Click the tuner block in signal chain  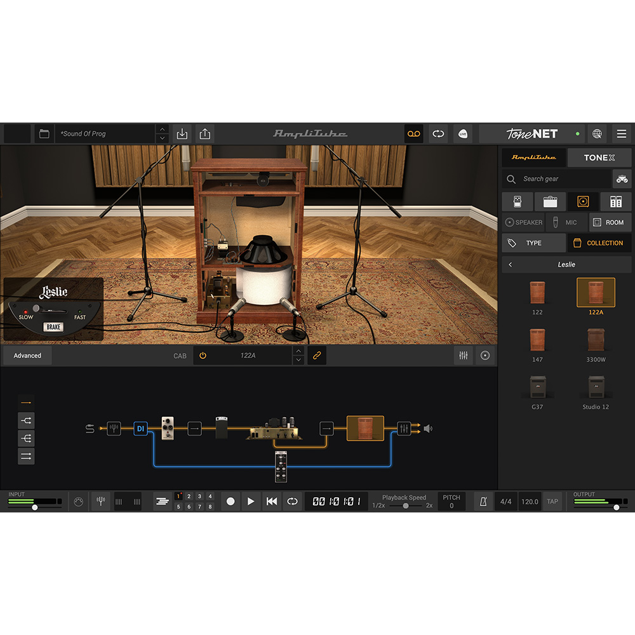point(114,428)
